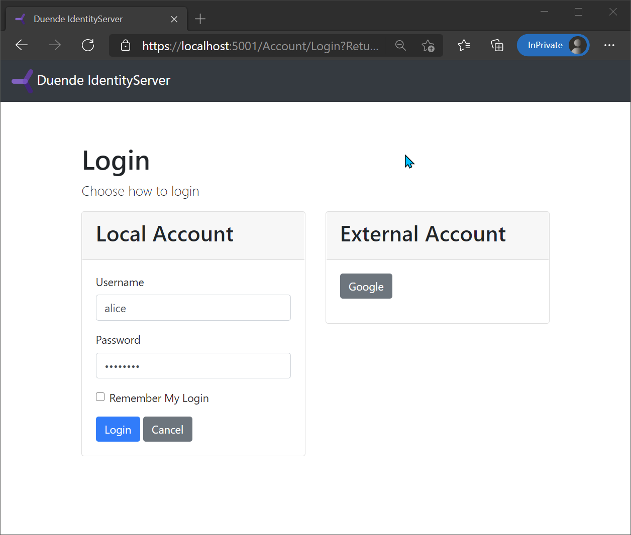Image resolution: width=631 pixels, height=535 pixels.
Task: Click the External Account heading
Action: click(x=423, y=234)
